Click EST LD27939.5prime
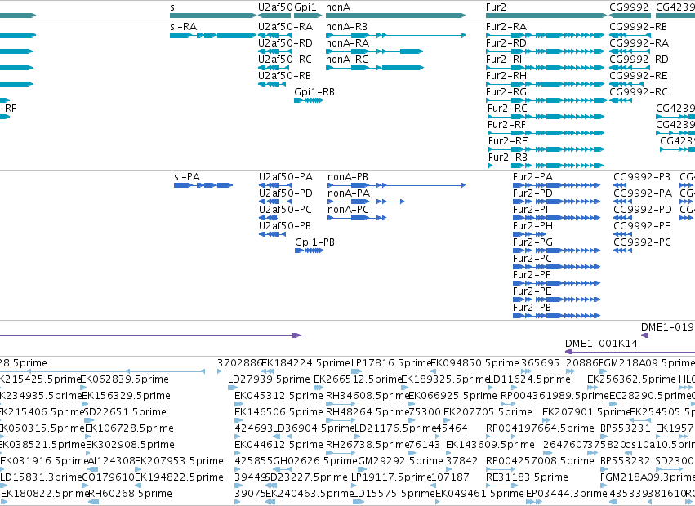695x506 pixels. click(269, 379)
